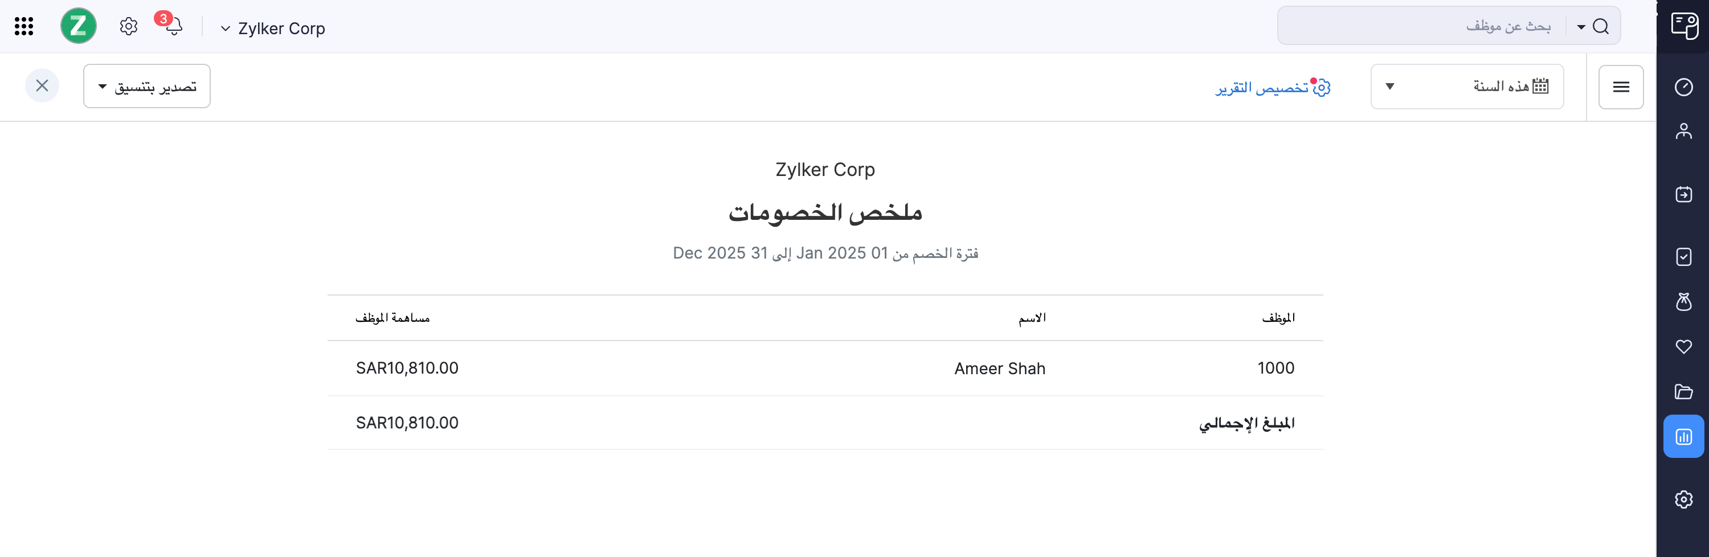Open the Documents folder in sidebar
Image resolution: width=1709 pixels, height=557 pixels.
[x=1683, y=392]
